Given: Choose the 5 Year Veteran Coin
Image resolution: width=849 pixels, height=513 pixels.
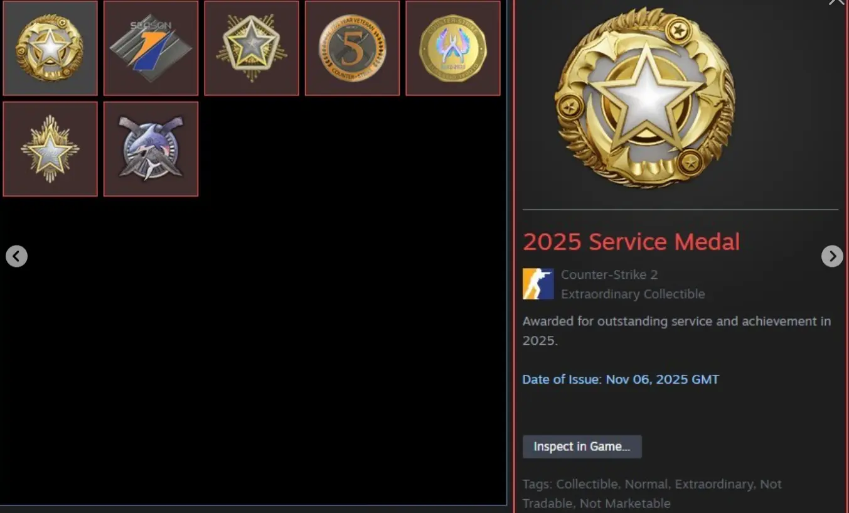Looking at the screenshot, I should [352, 48].
